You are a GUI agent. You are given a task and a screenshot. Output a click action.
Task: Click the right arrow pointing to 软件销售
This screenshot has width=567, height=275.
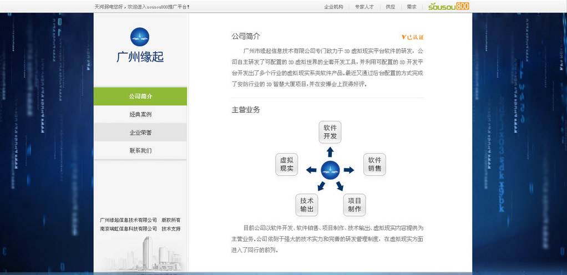(x=349, y=170)
